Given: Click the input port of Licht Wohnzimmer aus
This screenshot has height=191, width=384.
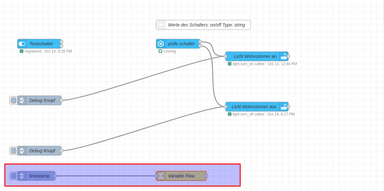Looking at the screenshot, I should pyautogui.click(x=225, y=107).
